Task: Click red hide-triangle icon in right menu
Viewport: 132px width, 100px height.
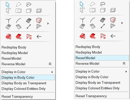Action: click(103, 36)
